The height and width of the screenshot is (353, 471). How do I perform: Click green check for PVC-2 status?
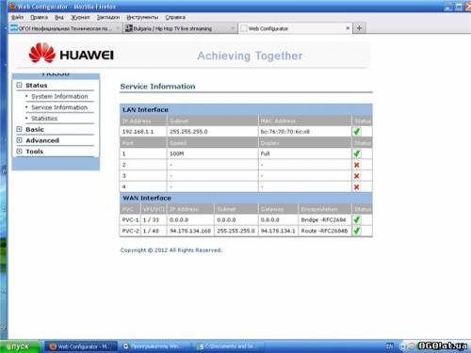click(357, 231)
